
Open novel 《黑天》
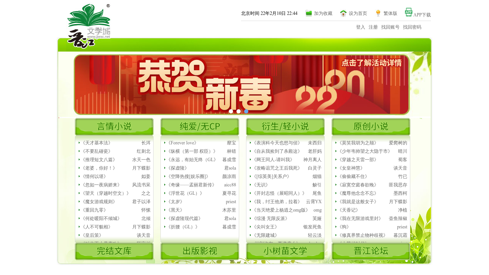click(x=175, y=210)
